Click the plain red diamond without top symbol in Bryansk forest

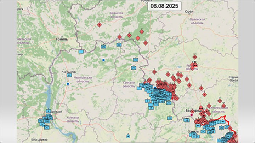pos(138,38)
